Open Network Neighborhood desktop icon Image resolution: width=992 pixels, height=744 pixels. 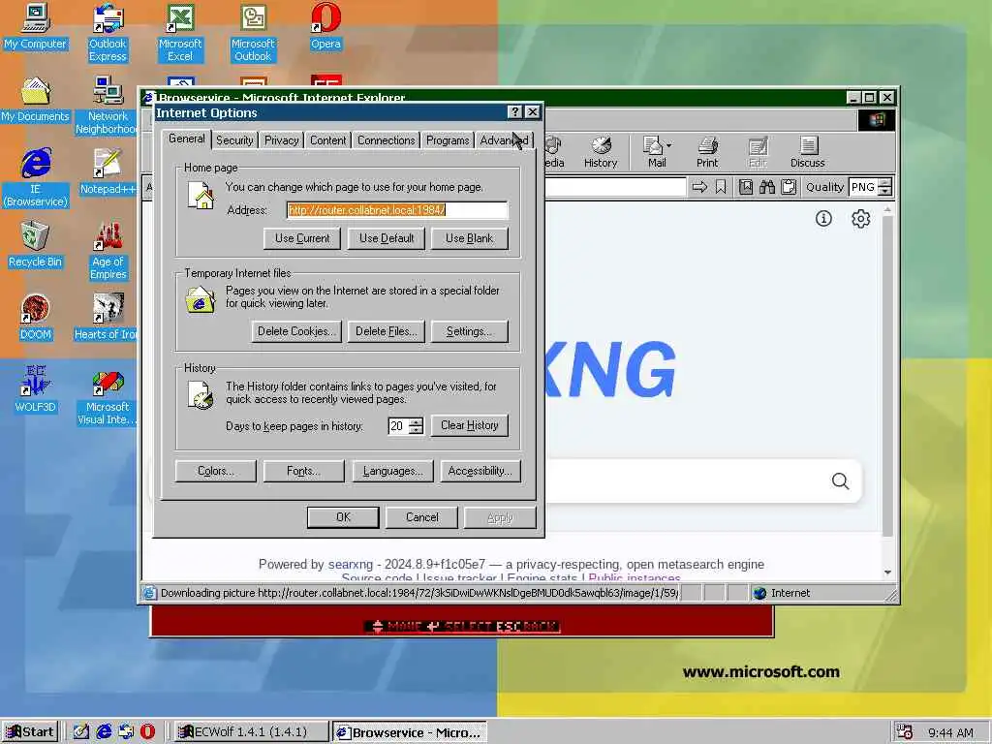[x=108, y=106]
